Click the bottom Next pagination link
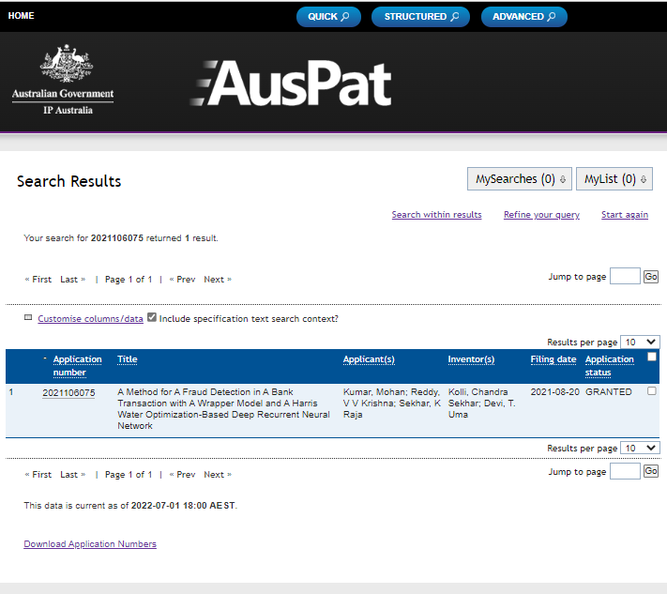Viewport: 667px width, 594px height. 218,475
